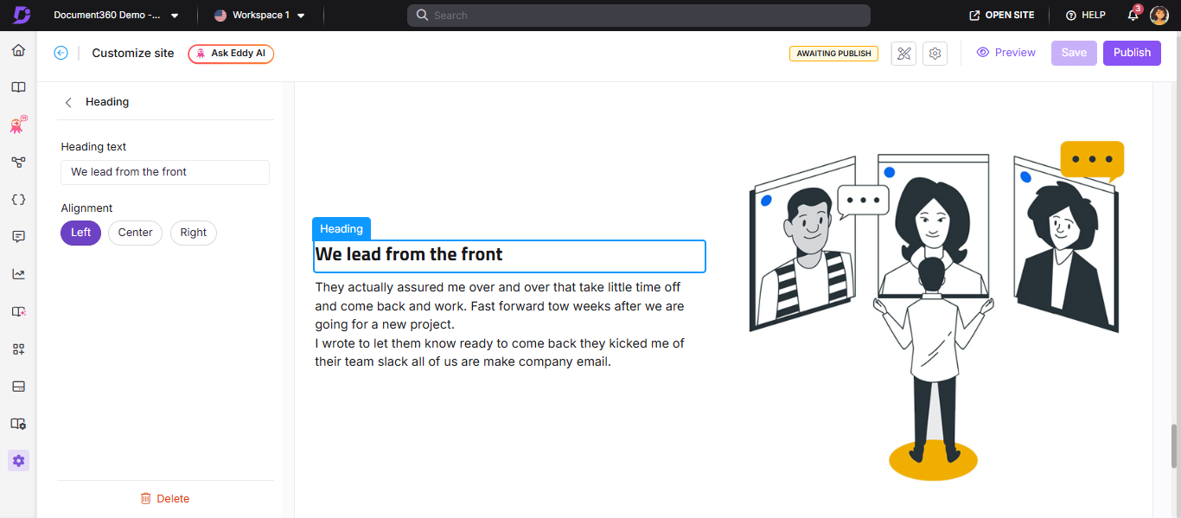The image size is (1181, 518).
Task: Click the back circle arrow near Customize site
Action: pyautogui.click(x=61, y=53)
